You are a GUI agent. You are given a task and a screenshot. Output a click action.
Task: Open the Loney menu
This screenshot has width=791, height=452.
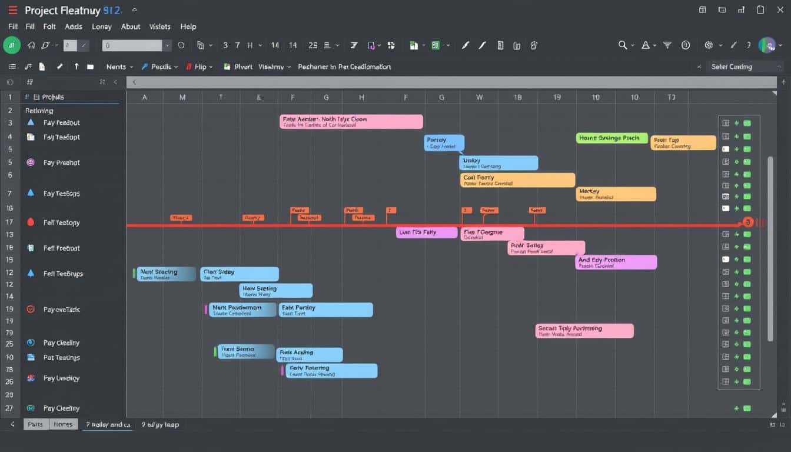[101, 26]
